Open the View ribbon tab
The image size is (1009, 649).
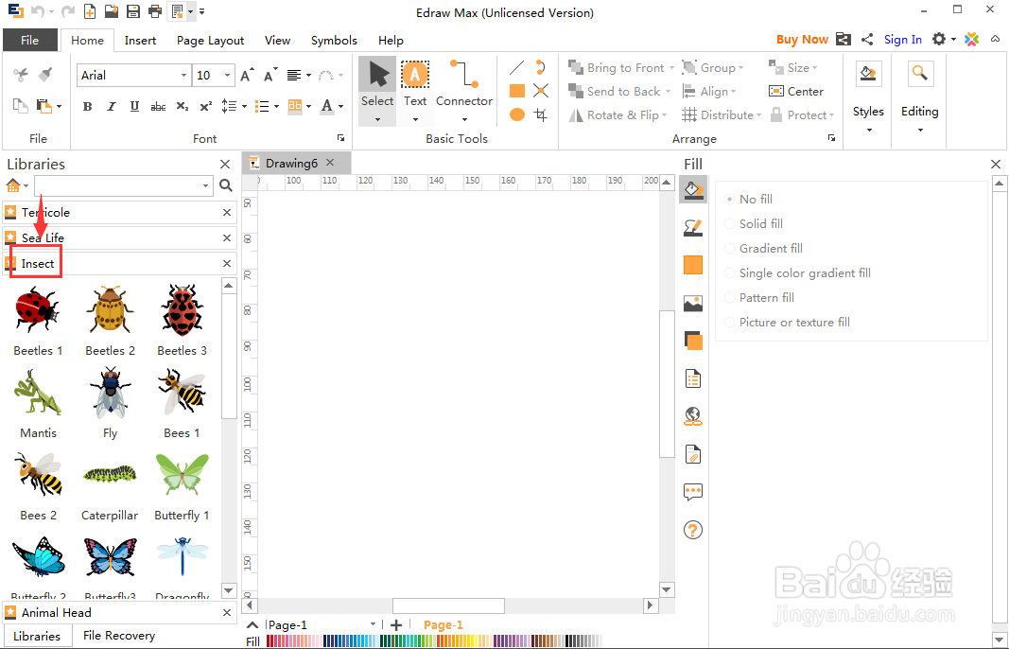(277, 40)
